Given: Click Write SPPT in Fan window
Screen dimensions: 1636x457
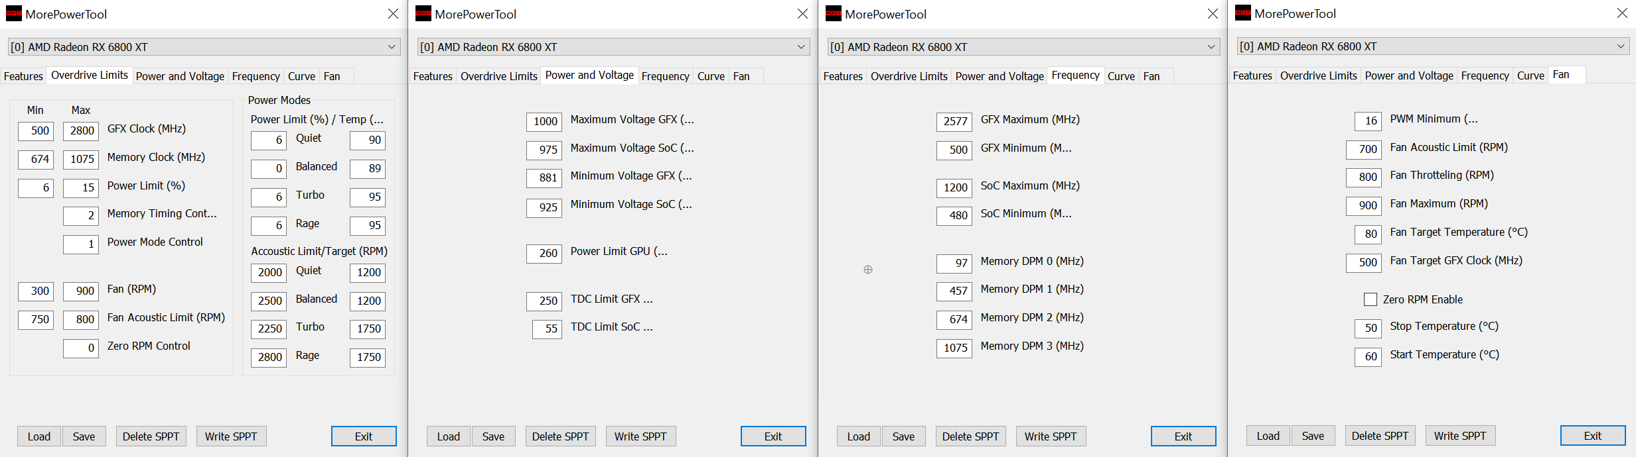Looking at the screenshot, I should (x=1460, y=436).
